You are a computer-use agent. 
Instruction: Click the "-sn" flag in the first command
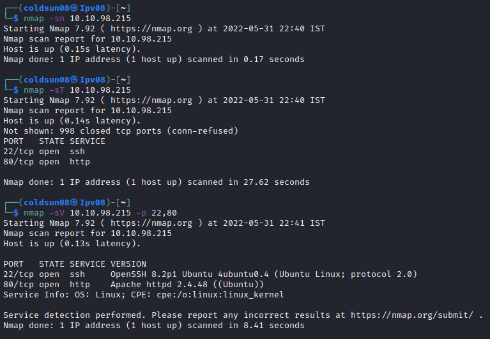tap(54, 19)
